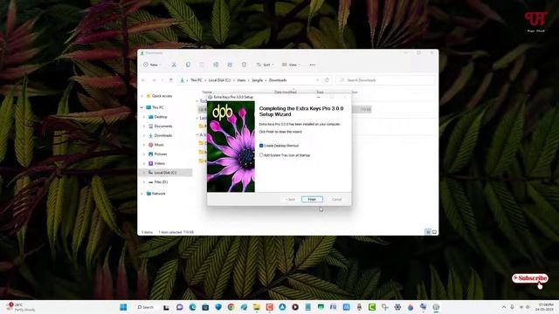Viewport: 559px width, 314px height.
Task: Open the weather widget on the taskbar
Action: point(21,307)
